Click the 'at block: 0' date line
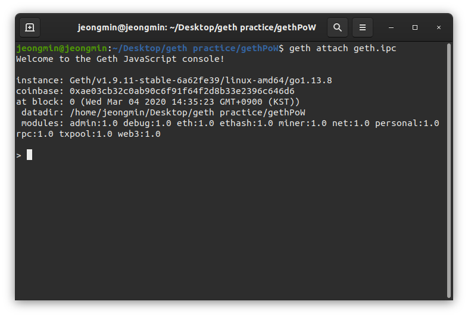This screenshot has width=468, height=317. point(158,102)
